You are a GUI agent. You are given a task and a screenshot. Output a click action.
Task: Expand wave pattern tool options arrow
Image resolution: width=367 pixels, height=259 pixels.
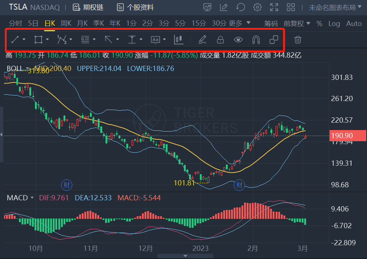(71, 40)
